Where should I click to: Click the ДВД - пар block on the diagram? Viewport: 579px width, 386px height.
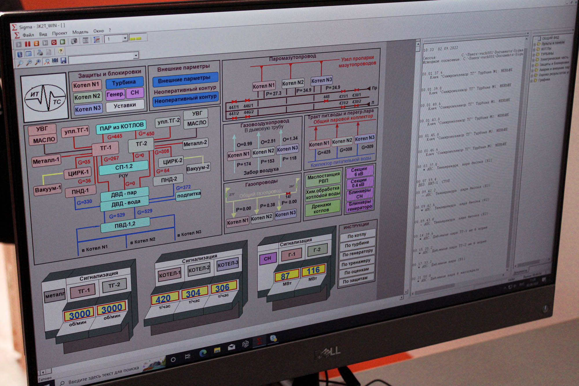click(124, 193)
